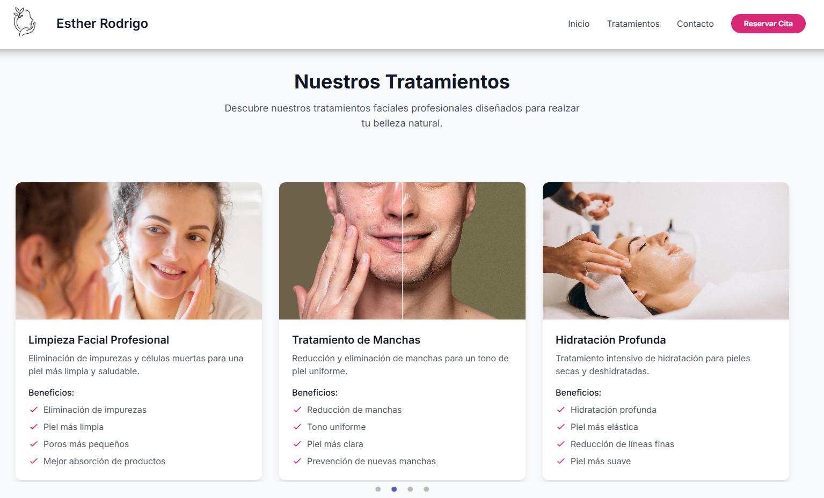Click the leaf hand logo icon
This screenshot has width=824, height=498.
click(24, 24)
